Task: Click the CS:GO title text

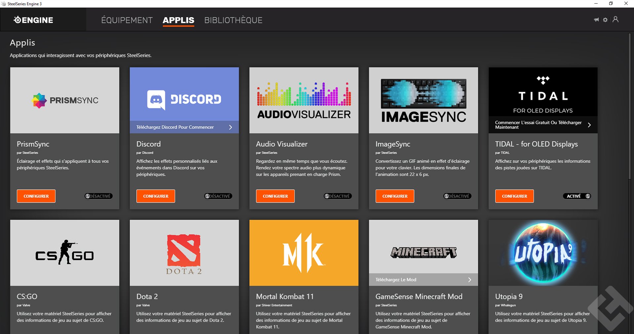Action: pyautogui.click(x=27, y=297)
